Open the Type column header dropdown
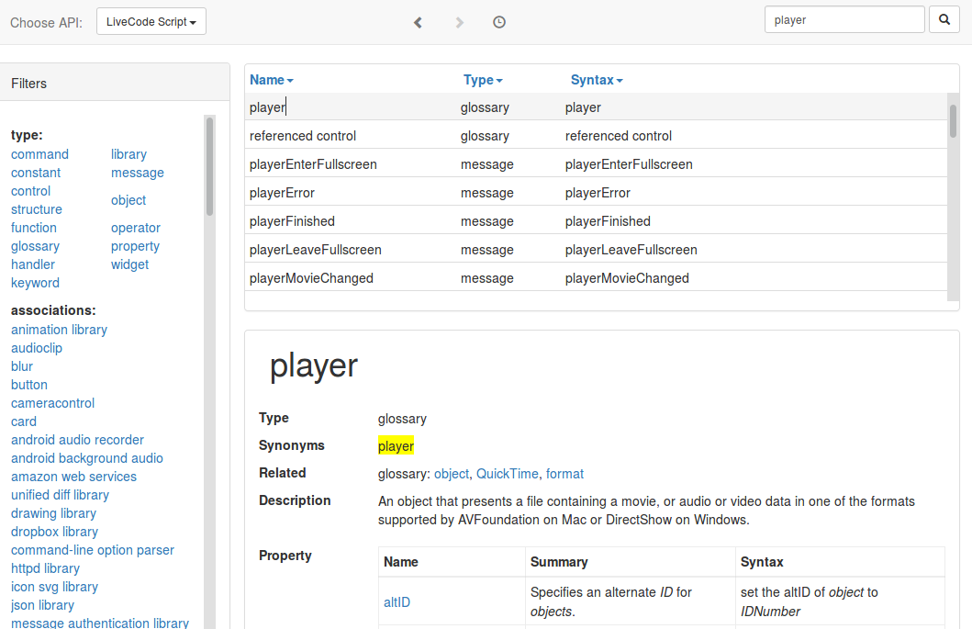Viewport: 972px width, 629px height. pos(483,80)
